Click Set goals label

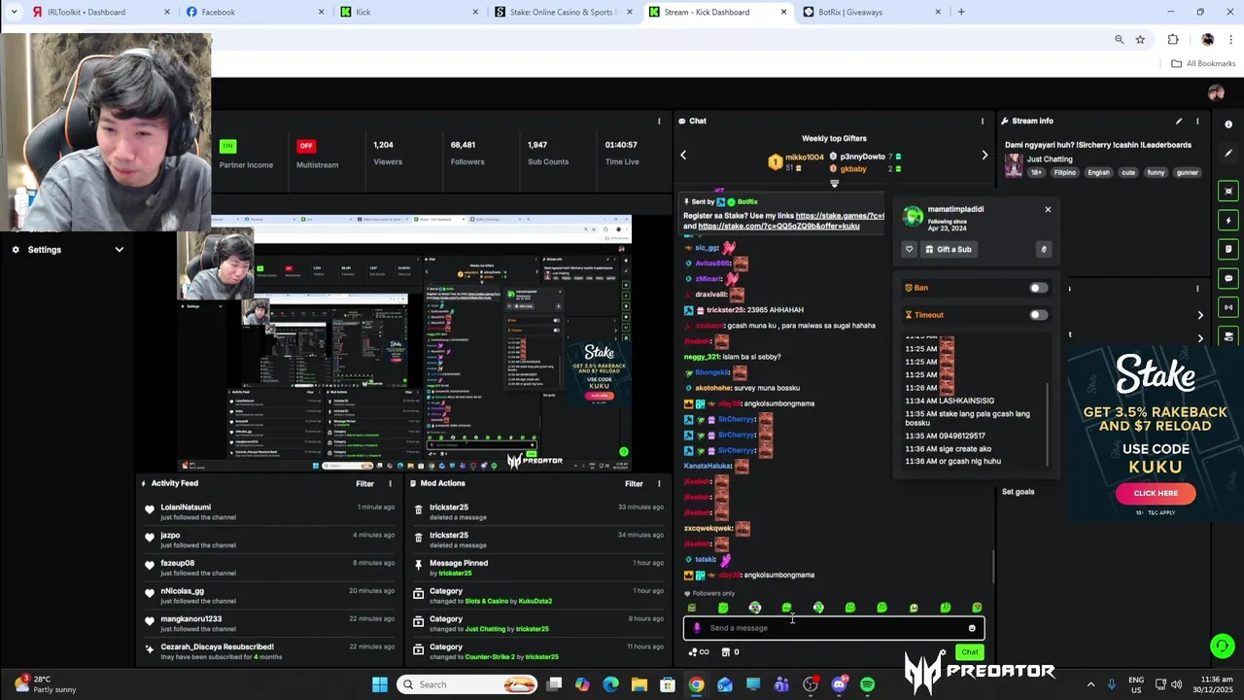(x=1018, y=492)
